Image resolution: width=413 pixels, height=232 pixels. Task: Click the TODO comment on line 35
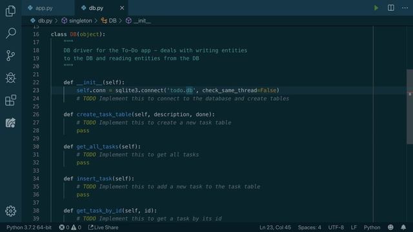coord(168,187)
